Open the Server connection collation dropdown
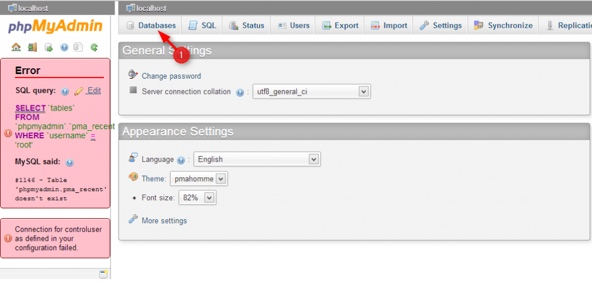Screen dimensions: 592x283 (x=312, y=91)
